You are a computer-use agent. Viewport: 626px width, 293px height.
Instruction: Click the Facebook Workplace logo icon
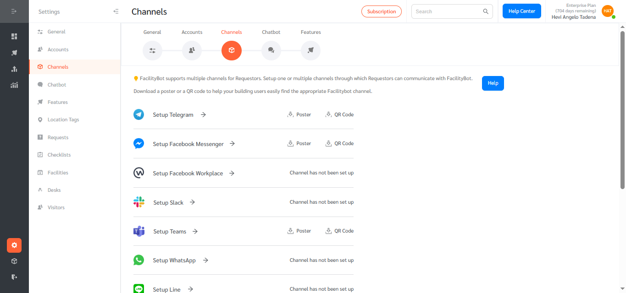point(138,173)
